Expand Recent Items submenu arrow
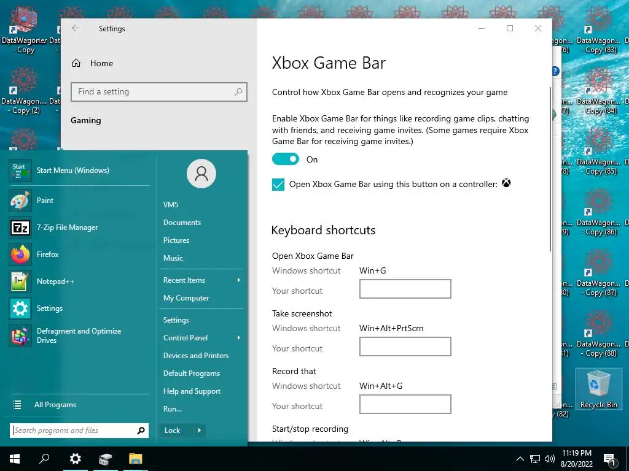The width and height of the screenshot is (629, 471). click(x=239, y=280)
